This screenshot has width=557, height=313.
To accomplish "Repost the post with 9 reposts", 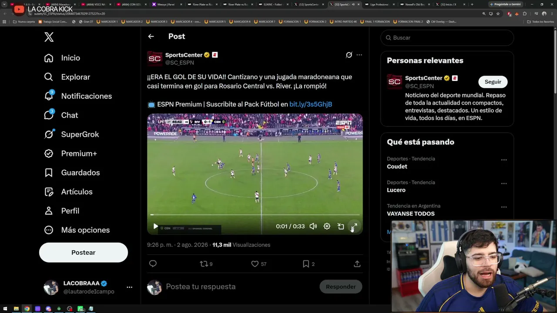I will pyautogui.click(x=206, y=264).
